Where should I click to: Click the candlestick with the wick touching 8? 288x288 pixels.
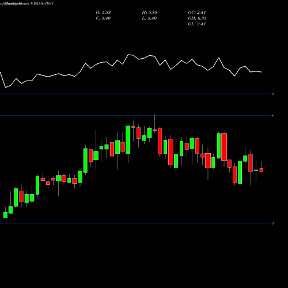tap(155, 130)
